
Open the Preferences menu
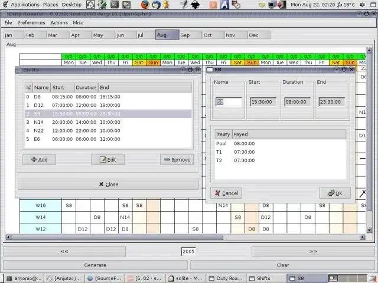click(31, 22)
